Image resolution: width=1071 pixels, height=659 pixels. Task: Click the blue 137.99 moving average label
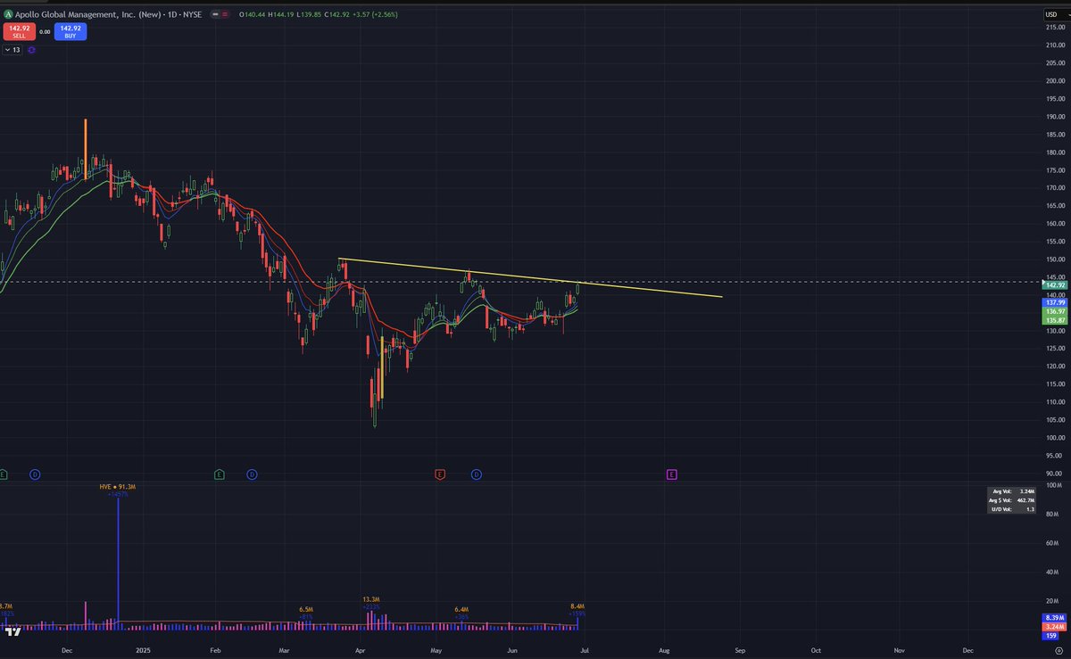tap(1054, 302)
